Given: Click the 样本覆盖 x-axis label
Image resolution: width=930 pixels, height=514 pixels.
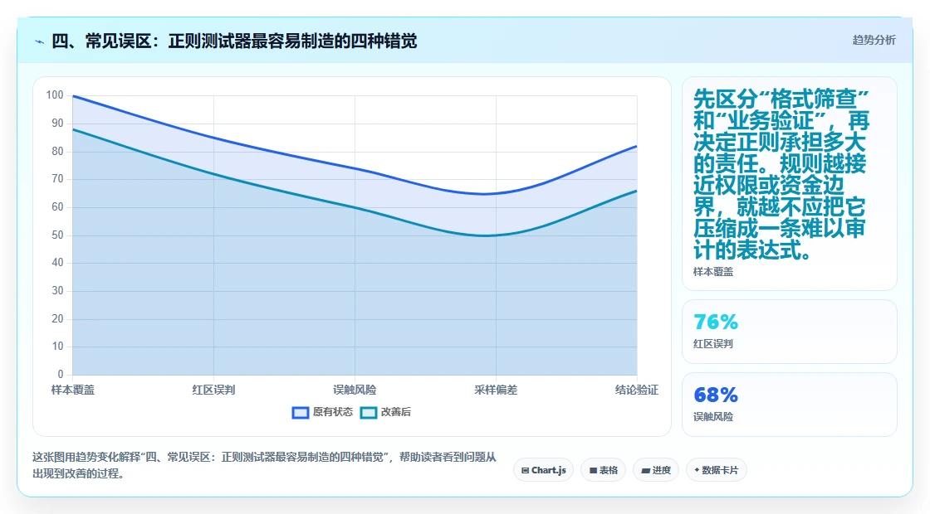Looking at the screenshot, I should [x=72, y=390].
